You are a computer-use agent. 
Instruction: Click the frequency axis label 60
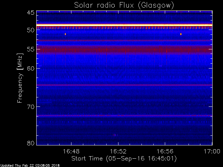click(x=31, y=69)
